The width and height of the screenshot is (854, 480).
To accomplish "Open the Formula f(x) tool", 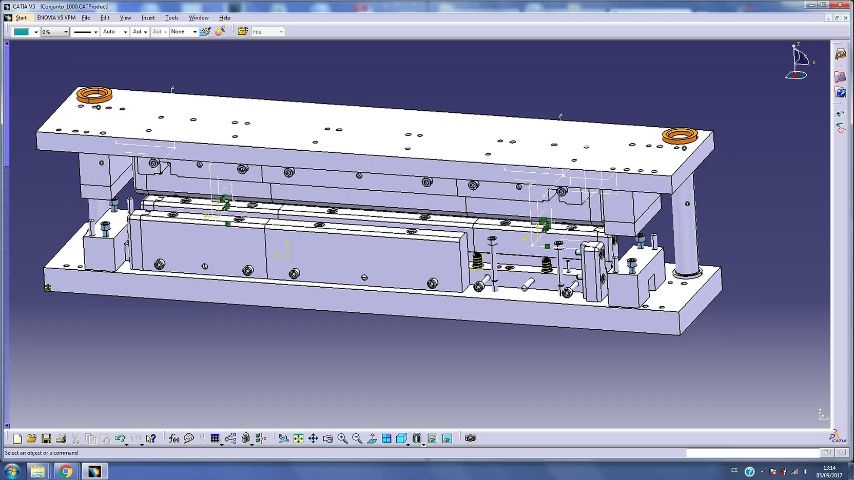I will tap(174, 438).
